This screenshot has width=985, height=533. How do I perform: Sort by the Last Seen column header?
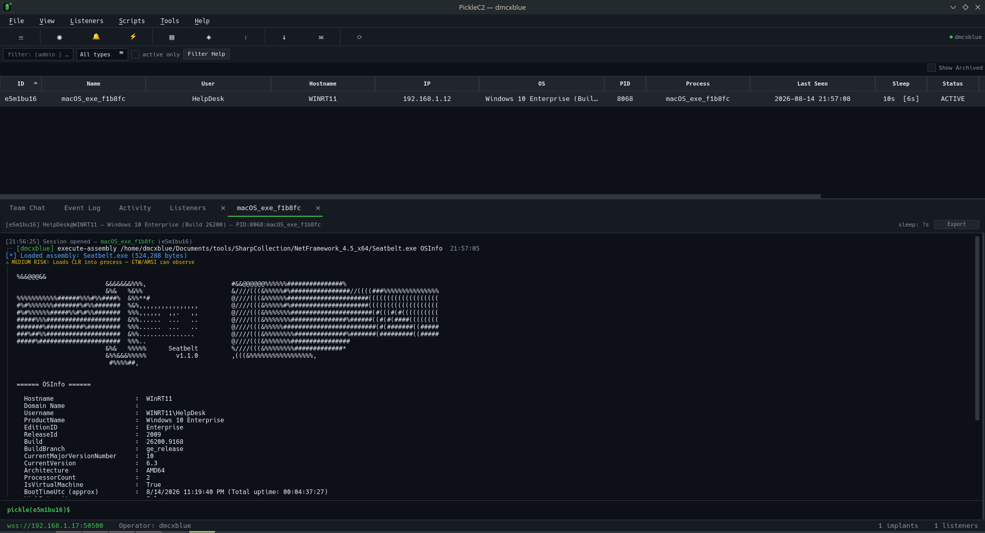pos(812,84)
